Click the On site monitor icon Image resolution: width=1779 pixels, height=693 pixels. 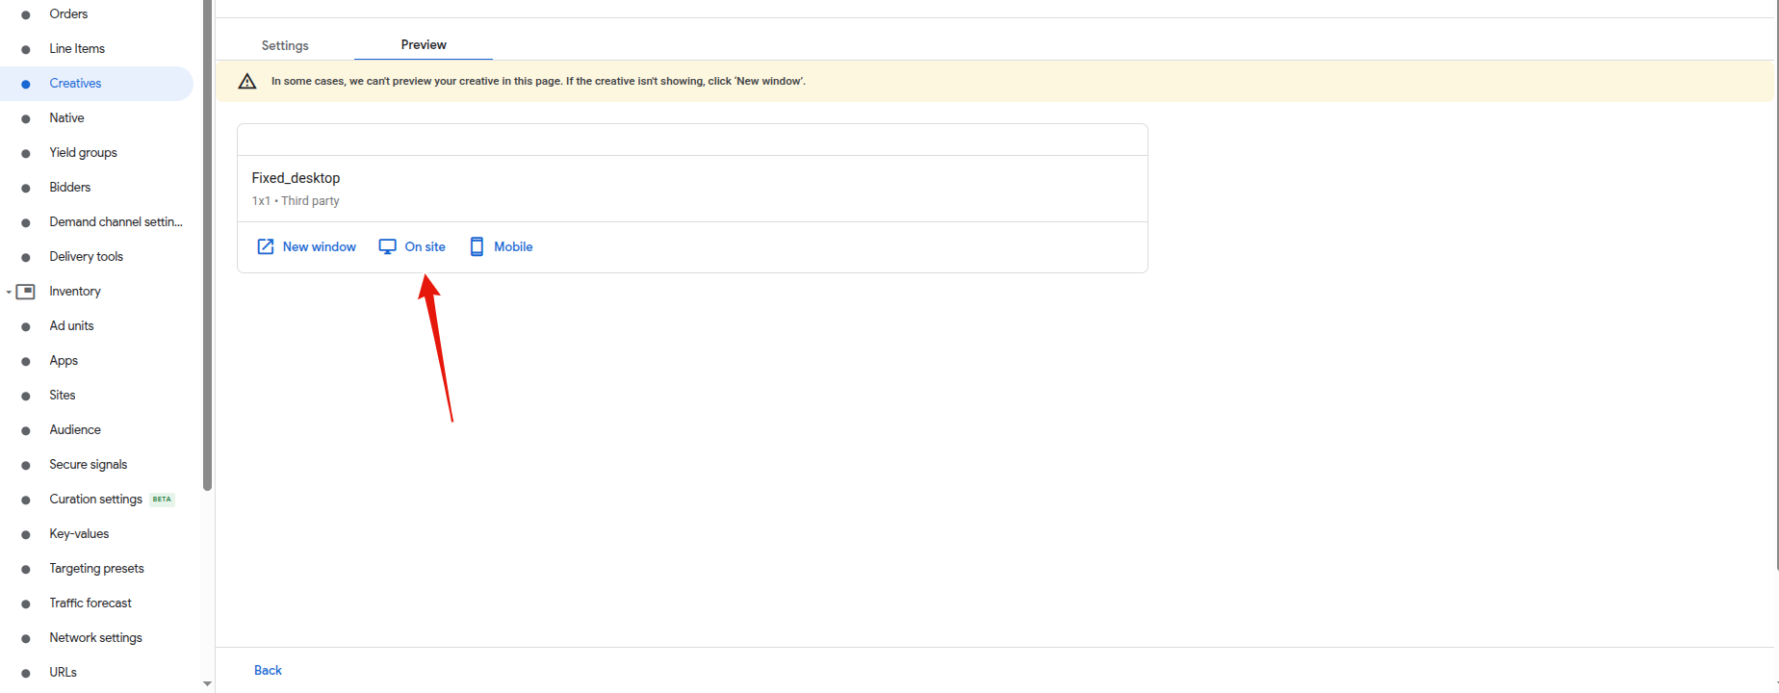[387, 247]
